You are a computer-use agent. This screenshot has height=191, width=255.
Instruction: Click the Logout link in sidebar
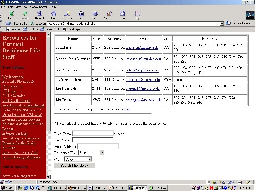coord(8,129)
